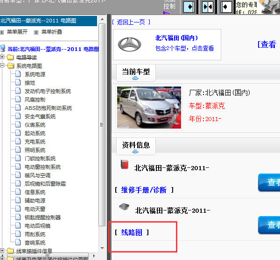
Task: Click the tree panel scroll-down arrow
Action: [x=102, y=248]
